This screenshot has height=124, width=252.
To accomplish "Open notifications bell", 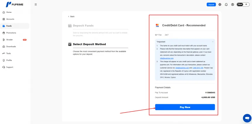I will (x=226, y=5).
